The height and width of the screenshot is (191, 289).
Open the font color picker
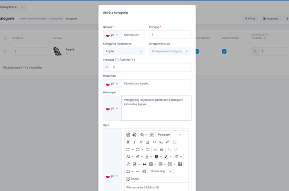(147, 157)
